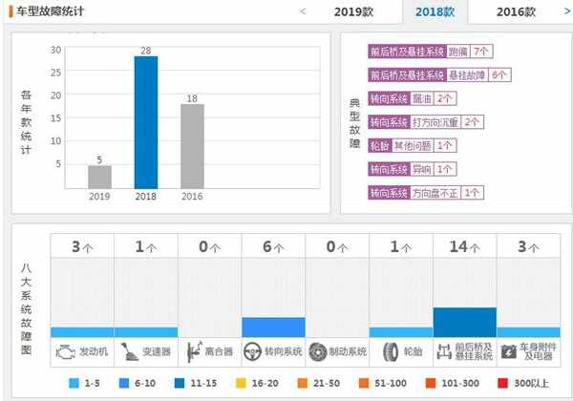This screenshot has height=401, width=573.
Task: Click the brake disc (制动系统) icon
Action: 318,352
